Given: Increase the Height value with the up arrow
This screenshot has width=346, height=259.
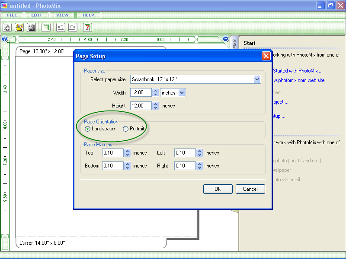Looking at the screenshot, I should (x=156, y=104).
